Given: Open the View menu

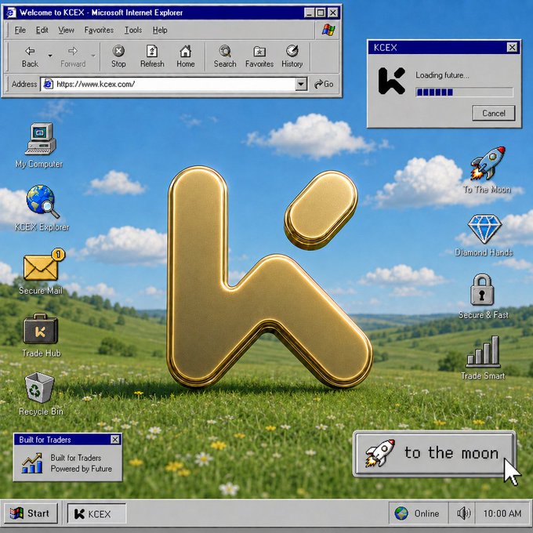Looking at the screenshot, I should [x=66, y=31].
